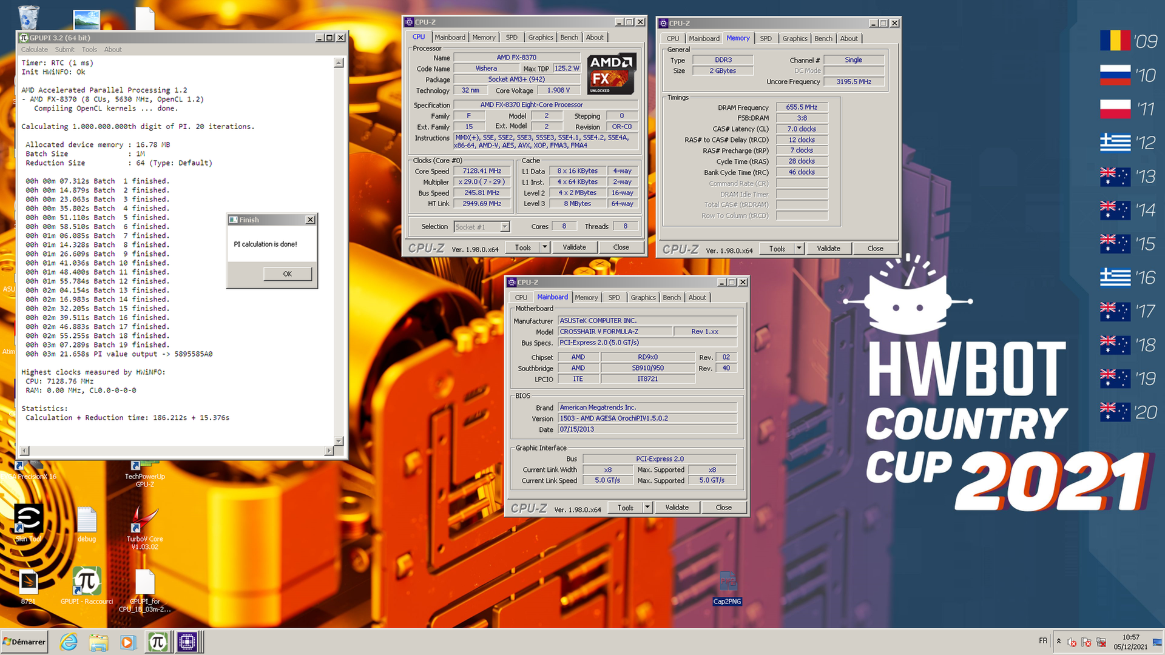Launch the Skin Tool desktop shortcut

click(29, 523)
